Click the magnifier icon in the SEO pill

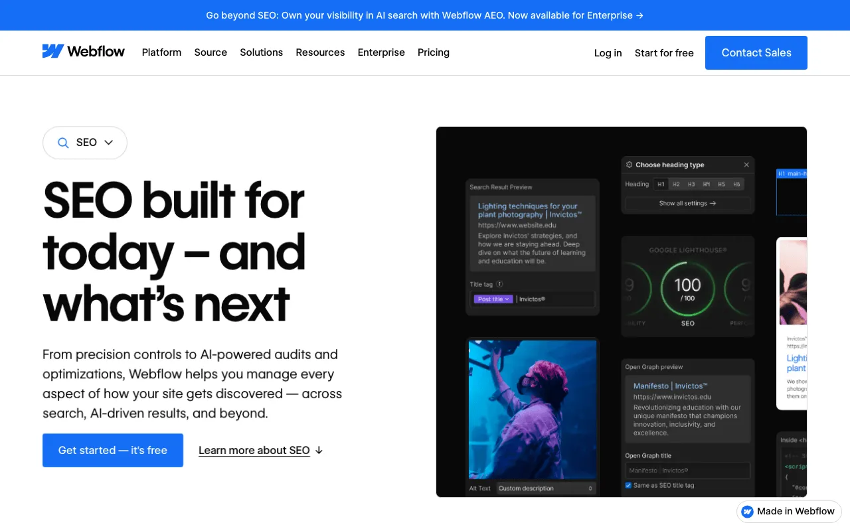click(x=63, y=143)
